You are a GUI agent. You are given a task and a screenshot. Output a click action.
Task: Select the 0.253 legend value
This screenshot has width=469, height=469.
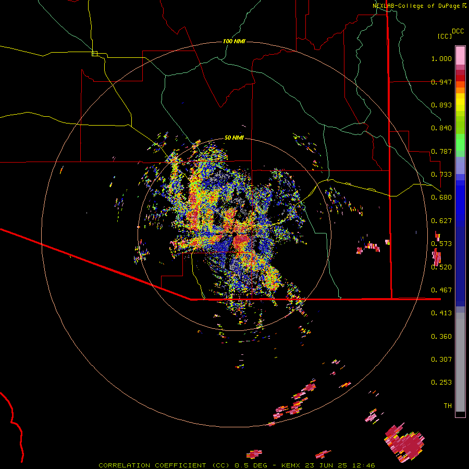(x=441, y=382)
